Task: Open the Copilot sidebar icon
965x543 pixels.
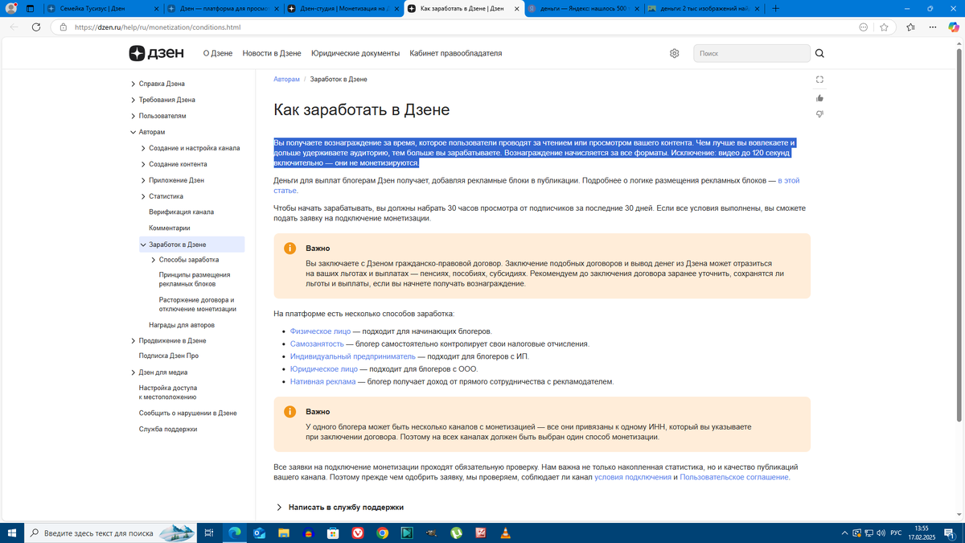Action: click(x=953, y=27)
